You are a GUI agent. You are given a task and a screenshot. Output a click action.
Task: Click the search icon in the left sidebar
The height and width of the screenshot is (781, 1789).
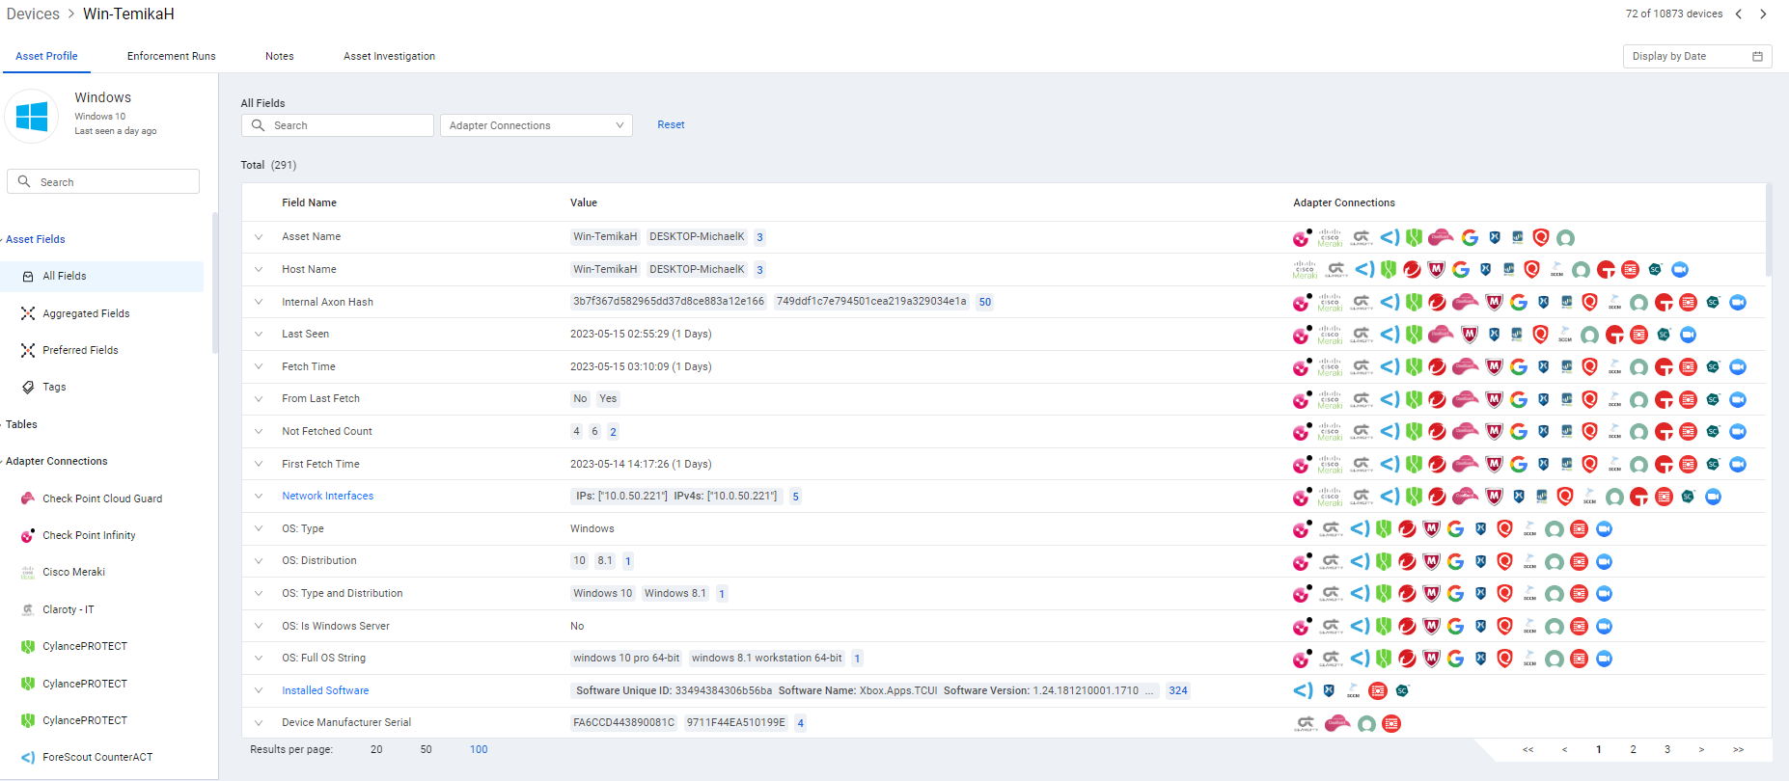click(24, 181)
